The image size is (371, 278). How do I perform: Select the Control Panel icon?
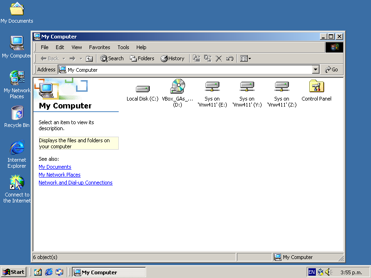tap(317, 86)
